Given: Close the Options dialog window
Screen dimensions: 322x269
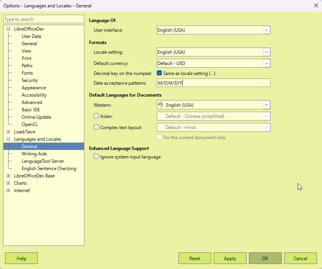Looking at the screenshot, I should [x=316, y=5].
